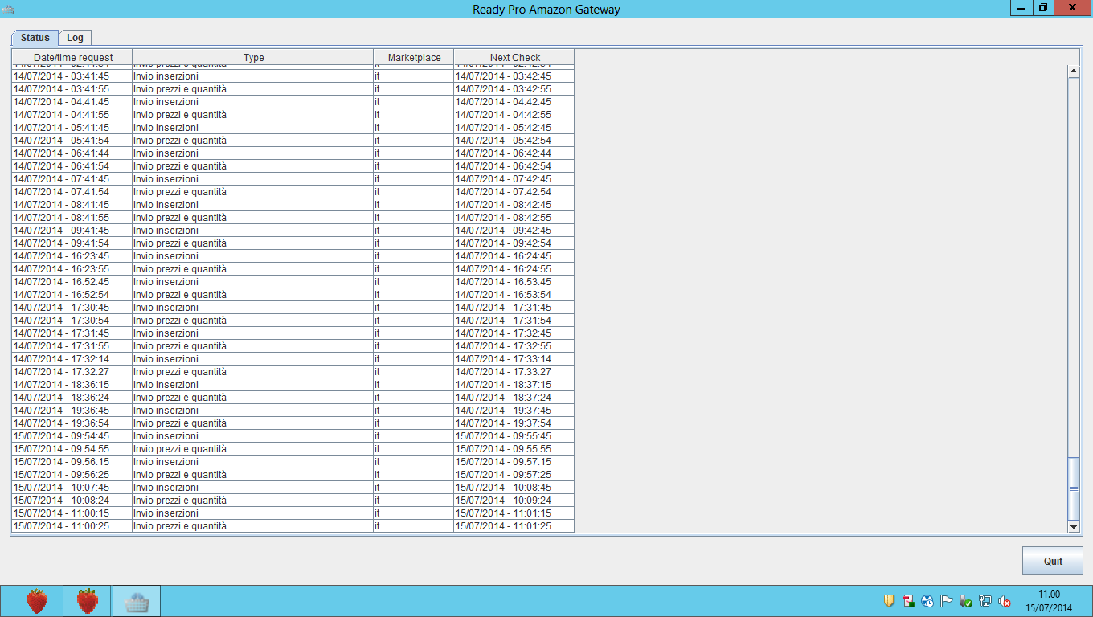Open the second, pixelated strawberry taskbar icon
The width and height of the screenshot is (1093, 617).
click(x=88, y=601)
